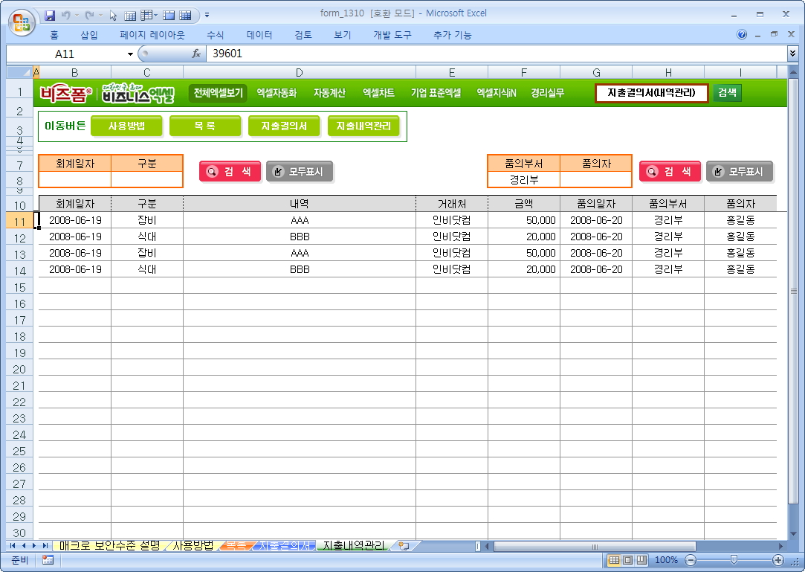Open the Name Box dropdown arrow

coord(130,54)
